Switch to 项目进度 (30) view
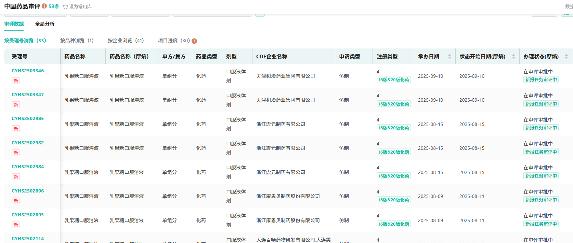Viewport: 573px width, 243px height. point(174,41)
